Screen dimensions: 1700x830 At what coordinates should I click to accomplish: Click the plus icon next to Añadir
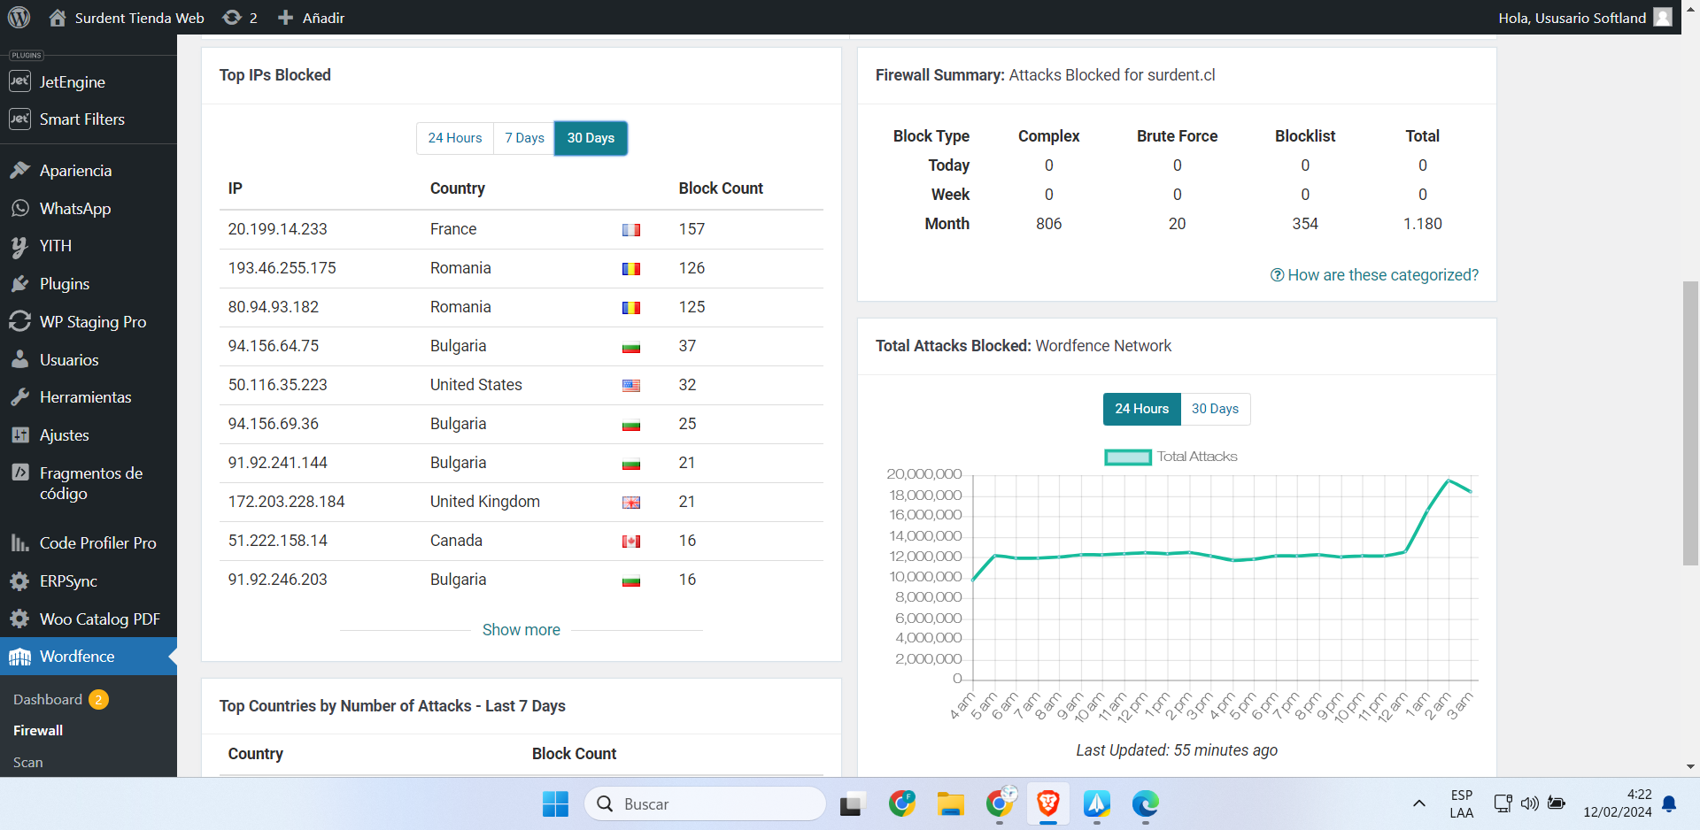(x=285, y=18)
